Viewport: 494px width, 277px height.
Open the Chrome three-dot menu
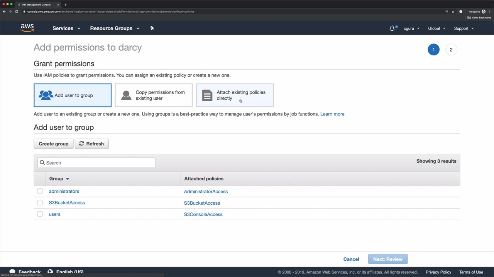point(489,12)
